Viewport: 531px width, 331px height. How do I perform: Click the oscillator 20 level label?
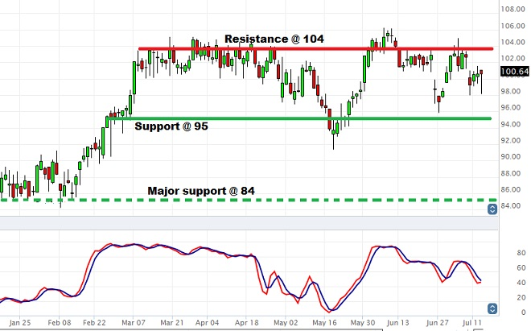coord(521,298)
